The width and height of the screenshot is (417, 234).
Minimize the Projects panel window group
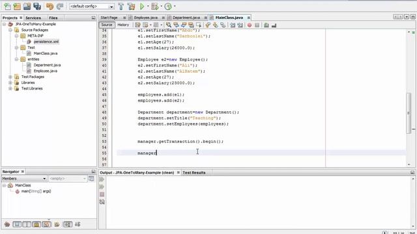[93, 18]
